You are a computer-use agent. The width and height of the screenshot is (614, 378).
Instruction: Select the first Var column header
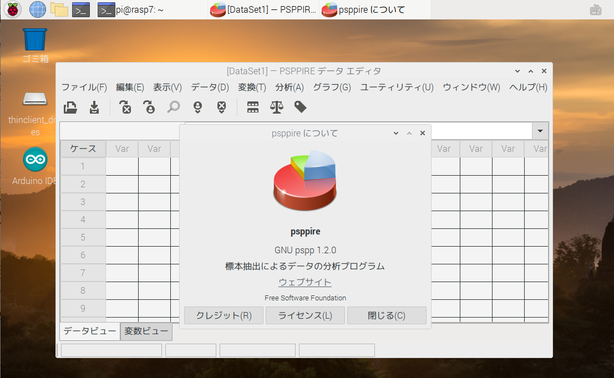tap(122, 149)
